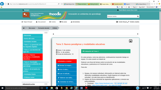Open IE Seguridad dropdown menu
The width and height of the screenshot is (161, 90).
tap(142, 7)
